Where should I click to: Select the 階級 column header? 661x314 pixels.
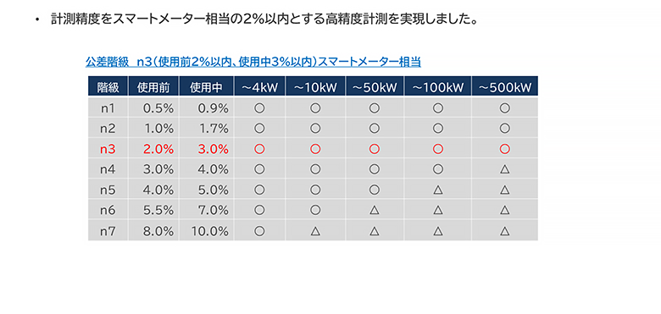pyautogui.click(x=108, y=87)
